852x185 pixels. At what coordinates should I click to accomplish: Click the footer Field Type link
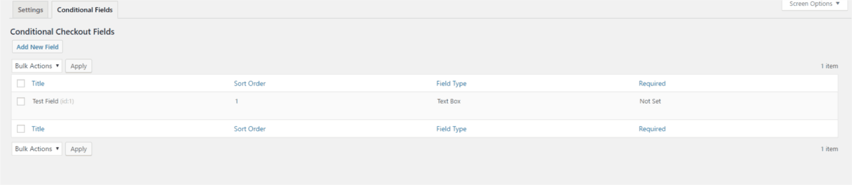451,128
